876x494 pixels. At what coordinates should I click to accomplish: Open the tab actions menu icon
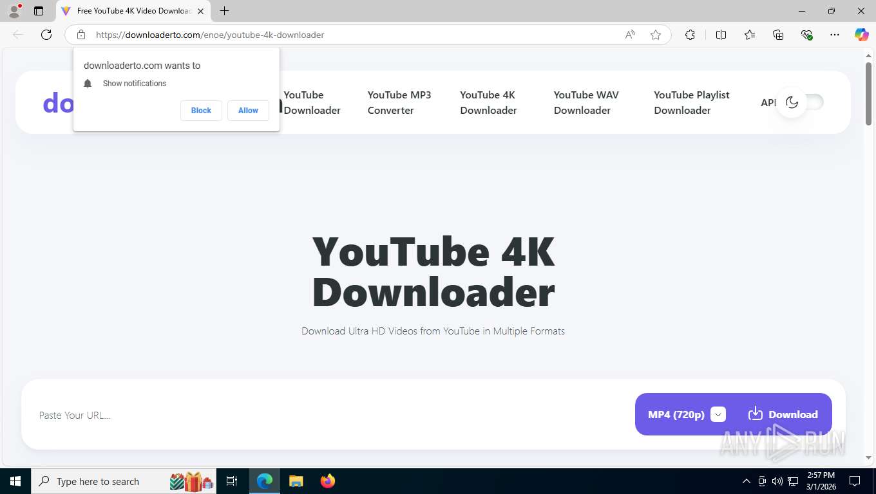39,11
